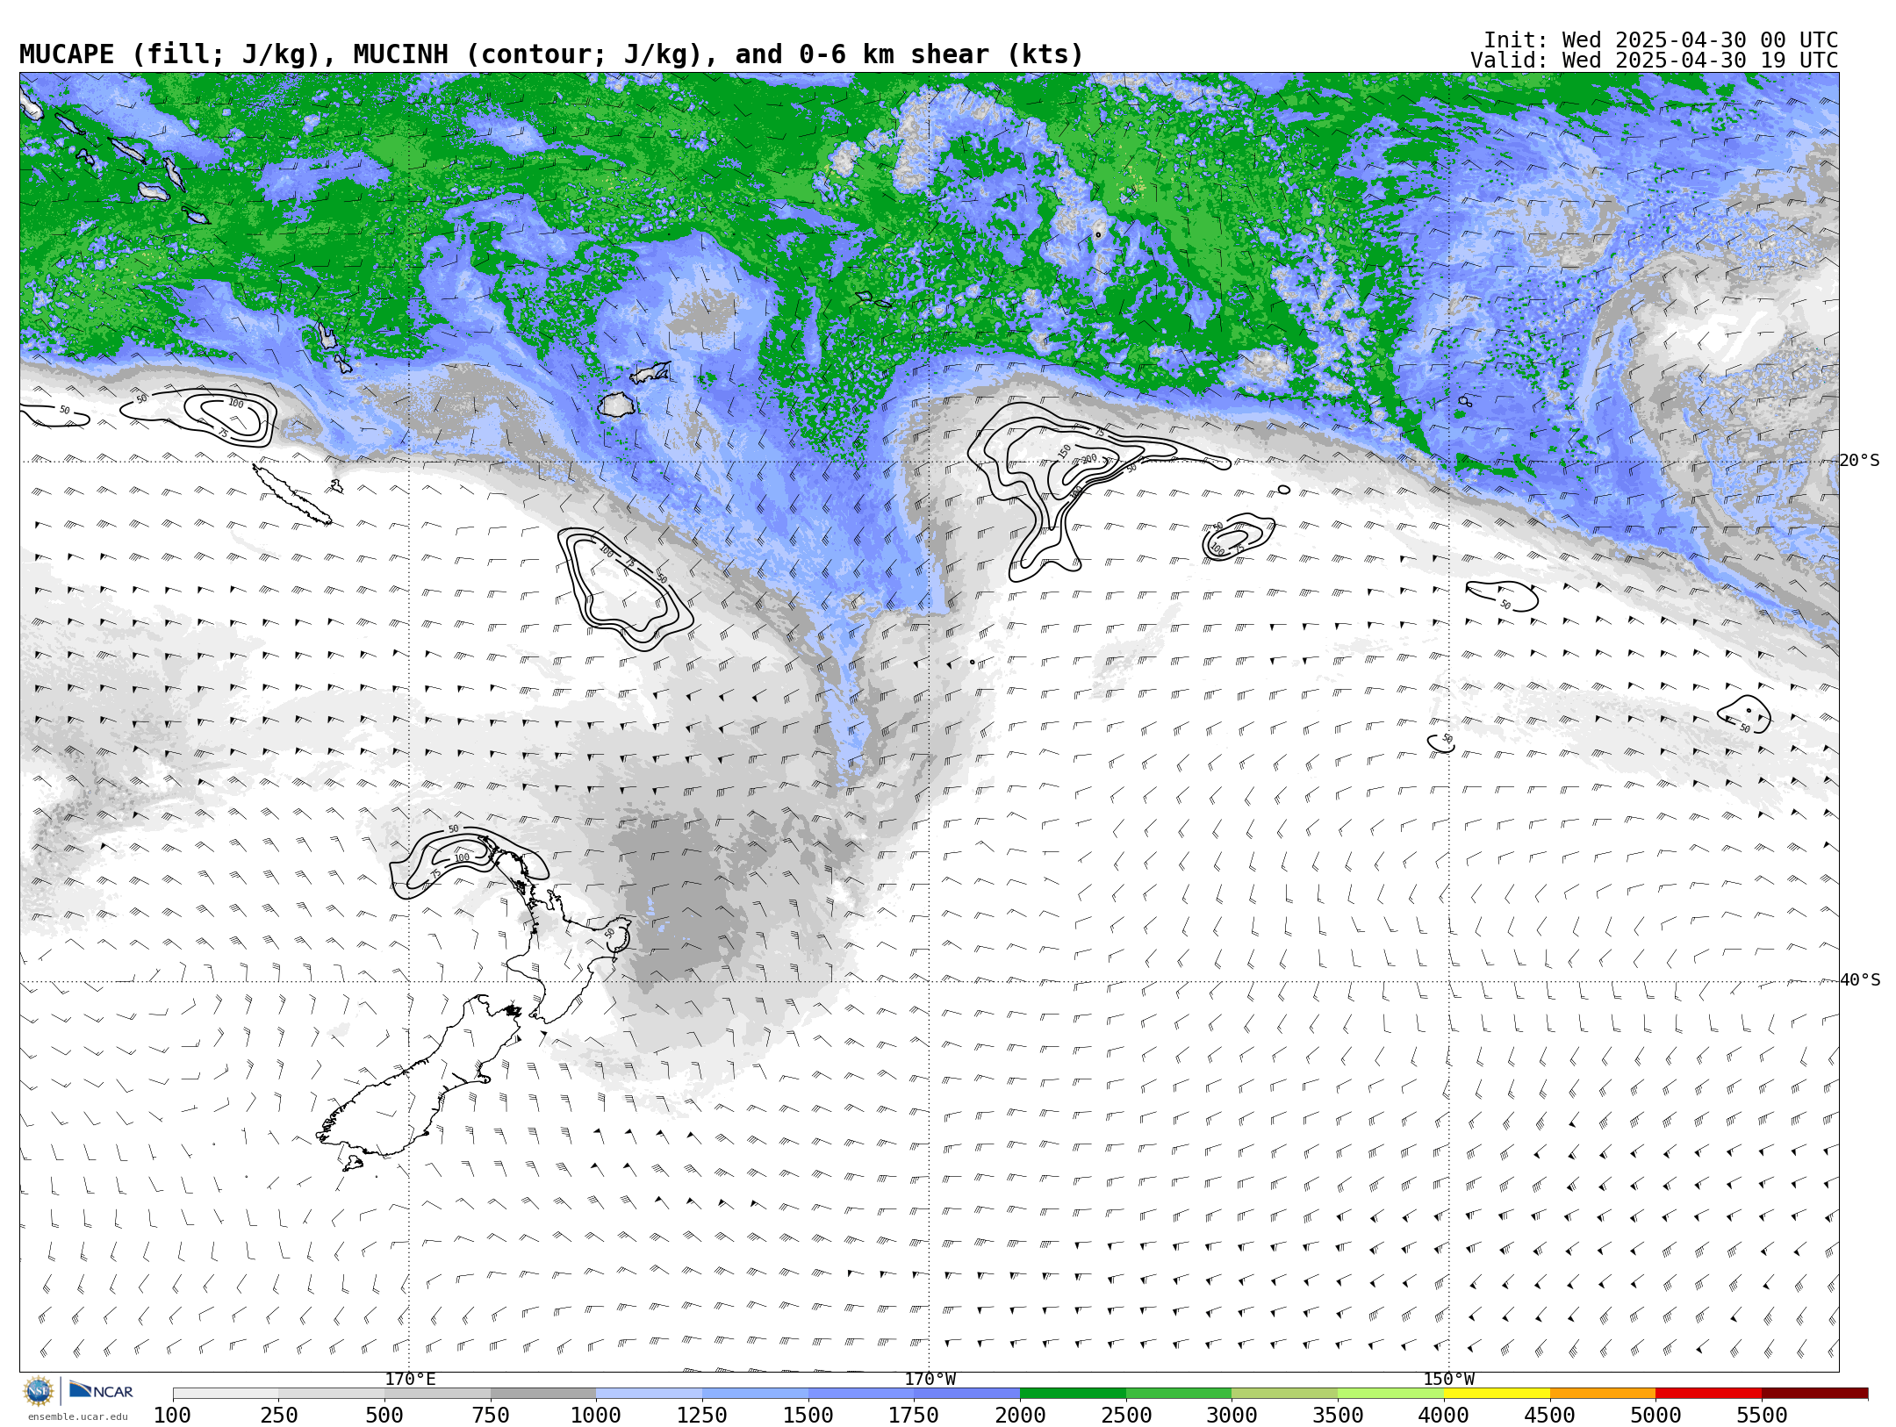Pick the 1750–2000 periwinkle colorbar swatch
1896x1427 pixels.
pos(966,1394)
